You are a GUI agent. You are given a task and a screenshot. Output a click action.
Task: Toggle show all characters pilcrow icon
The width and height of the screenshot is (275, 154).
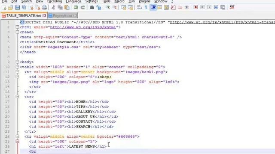[x=146, y=7]
